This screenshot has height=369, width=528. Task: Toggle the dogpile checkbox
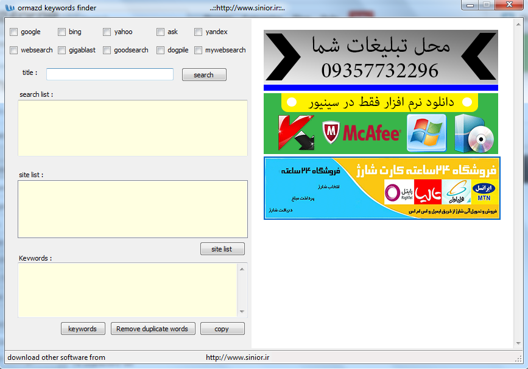(160, 50)
